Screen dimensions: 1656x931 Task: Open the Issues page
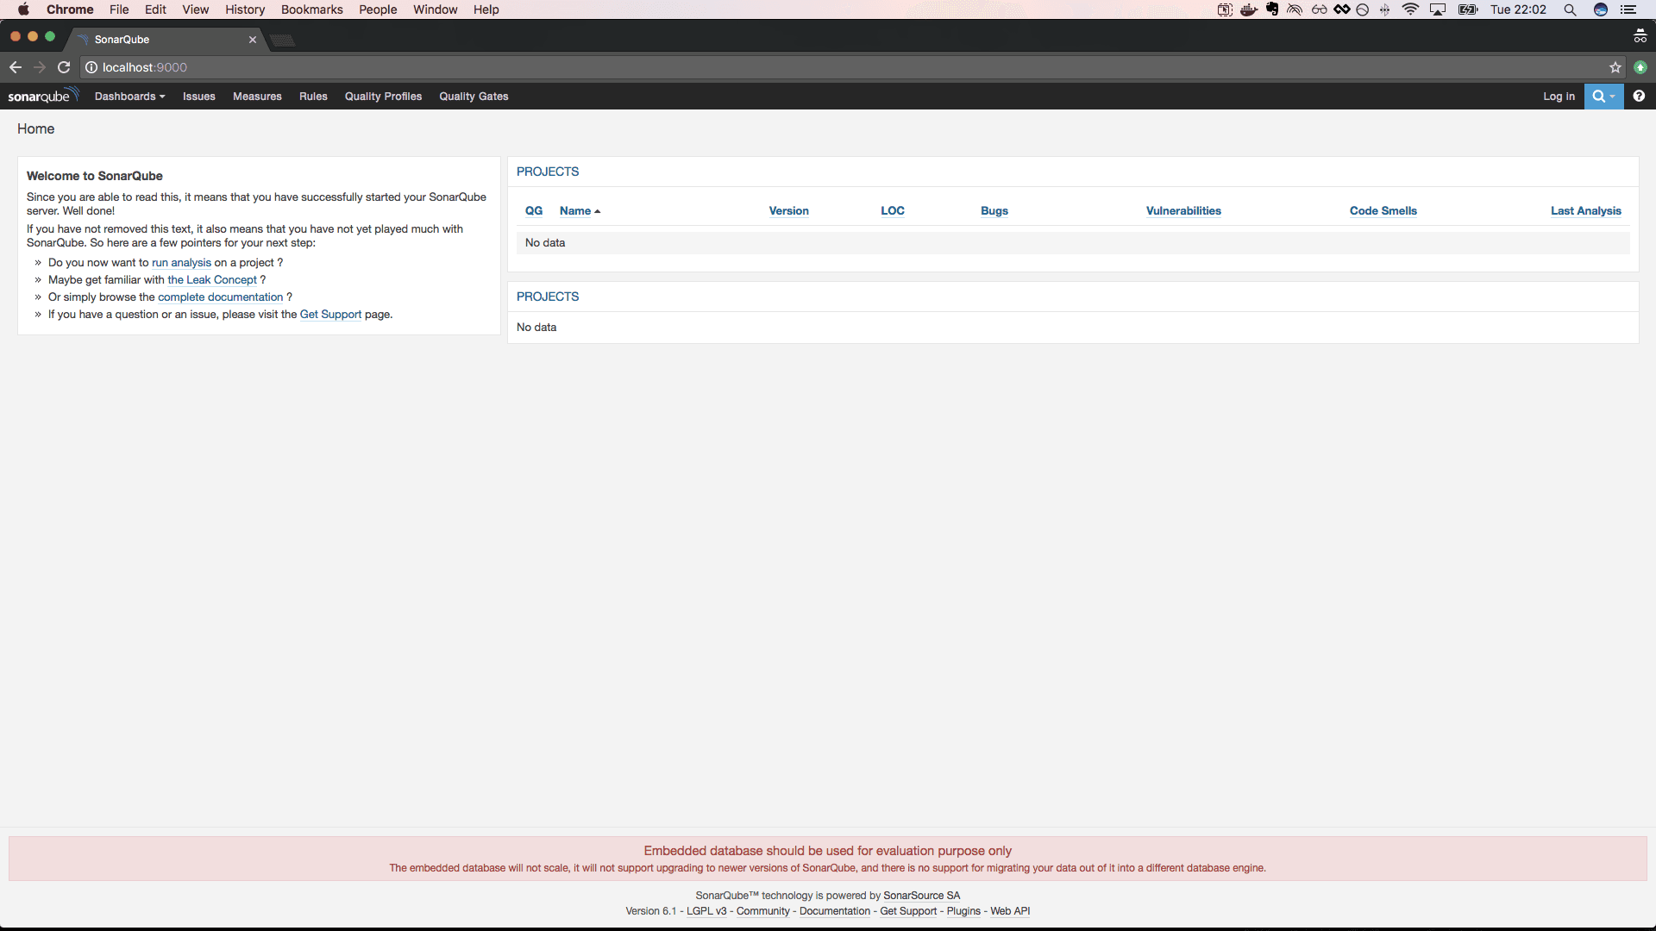[199, 97]
